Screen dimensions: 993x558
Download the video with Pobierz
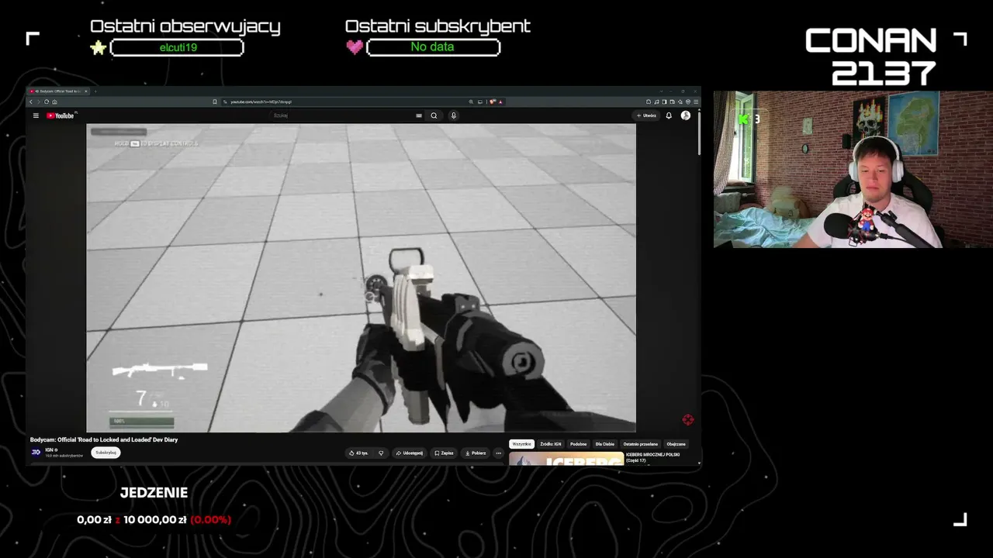pyautogui.click(x=475, y=453)
